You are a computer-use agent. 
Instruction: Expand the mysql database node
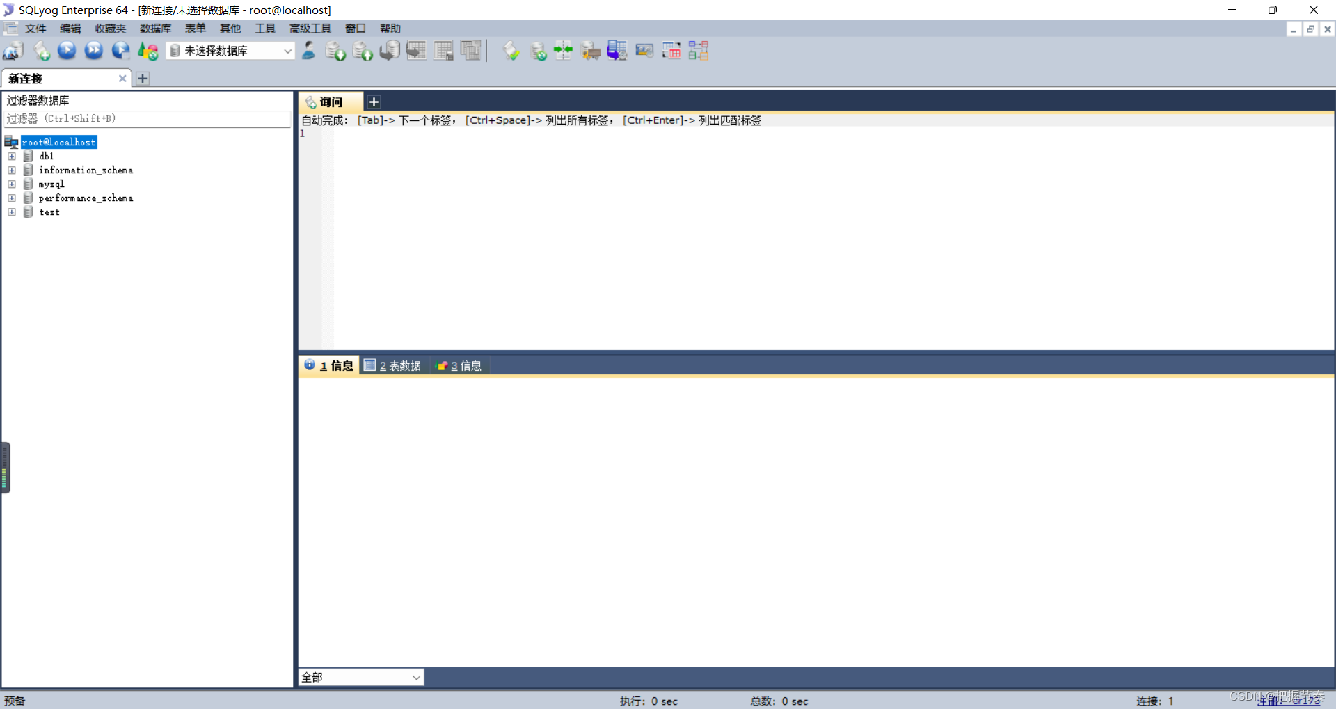(x=12, y=184)
